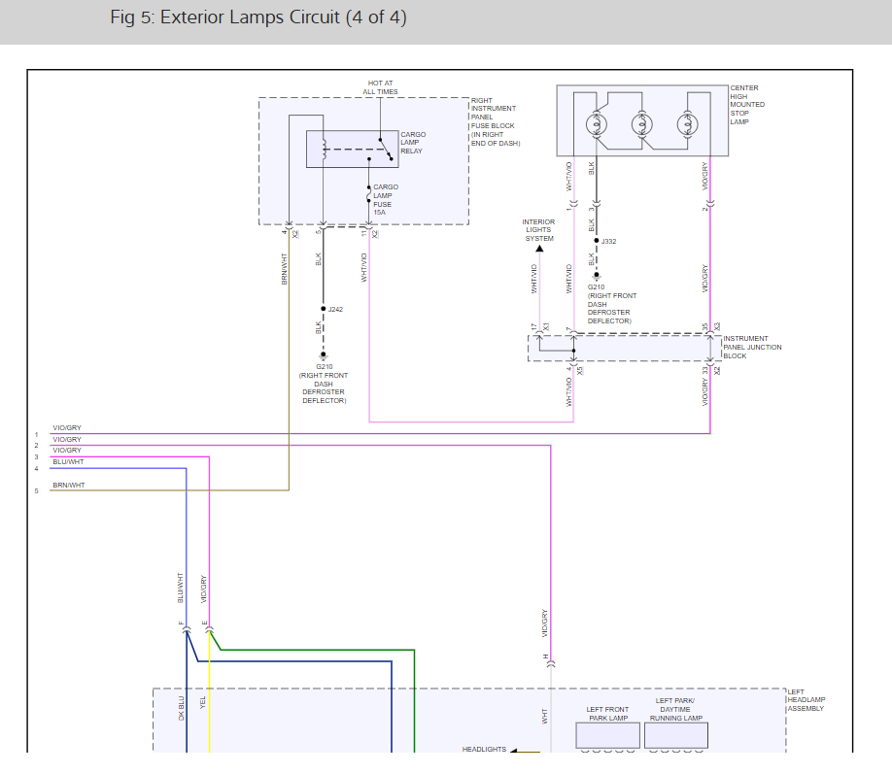This screenshot has height=774, width=892.
Task: Click the Center High Mounted Stop Lamp label
Action: pos(747,105)
